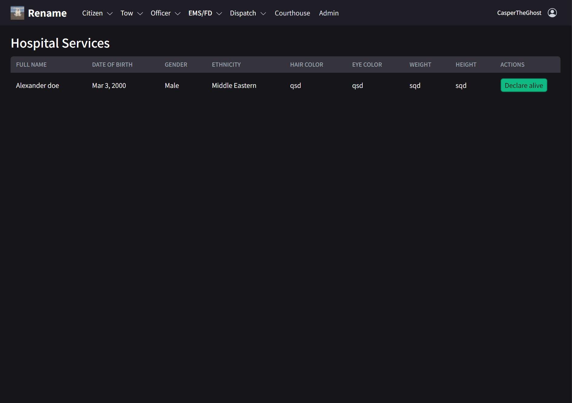Open the Admin page
Viewport: 572px width, 403px height.
[328, 13]
